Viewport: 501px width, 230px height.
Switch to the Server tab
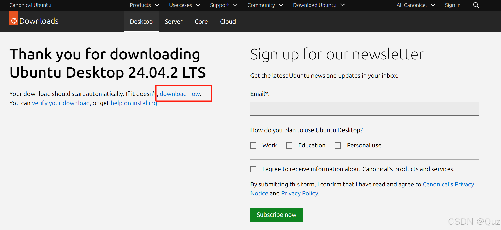pyautogui.click(x=174, y=22)
